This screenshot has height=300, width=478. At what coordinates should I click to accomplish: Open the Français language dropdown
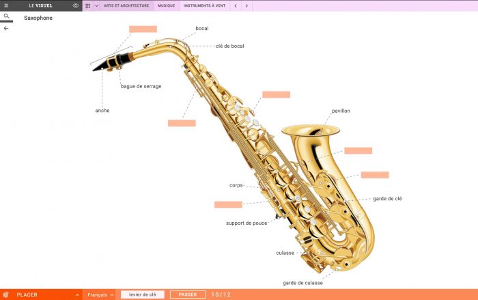pos(100,295)
